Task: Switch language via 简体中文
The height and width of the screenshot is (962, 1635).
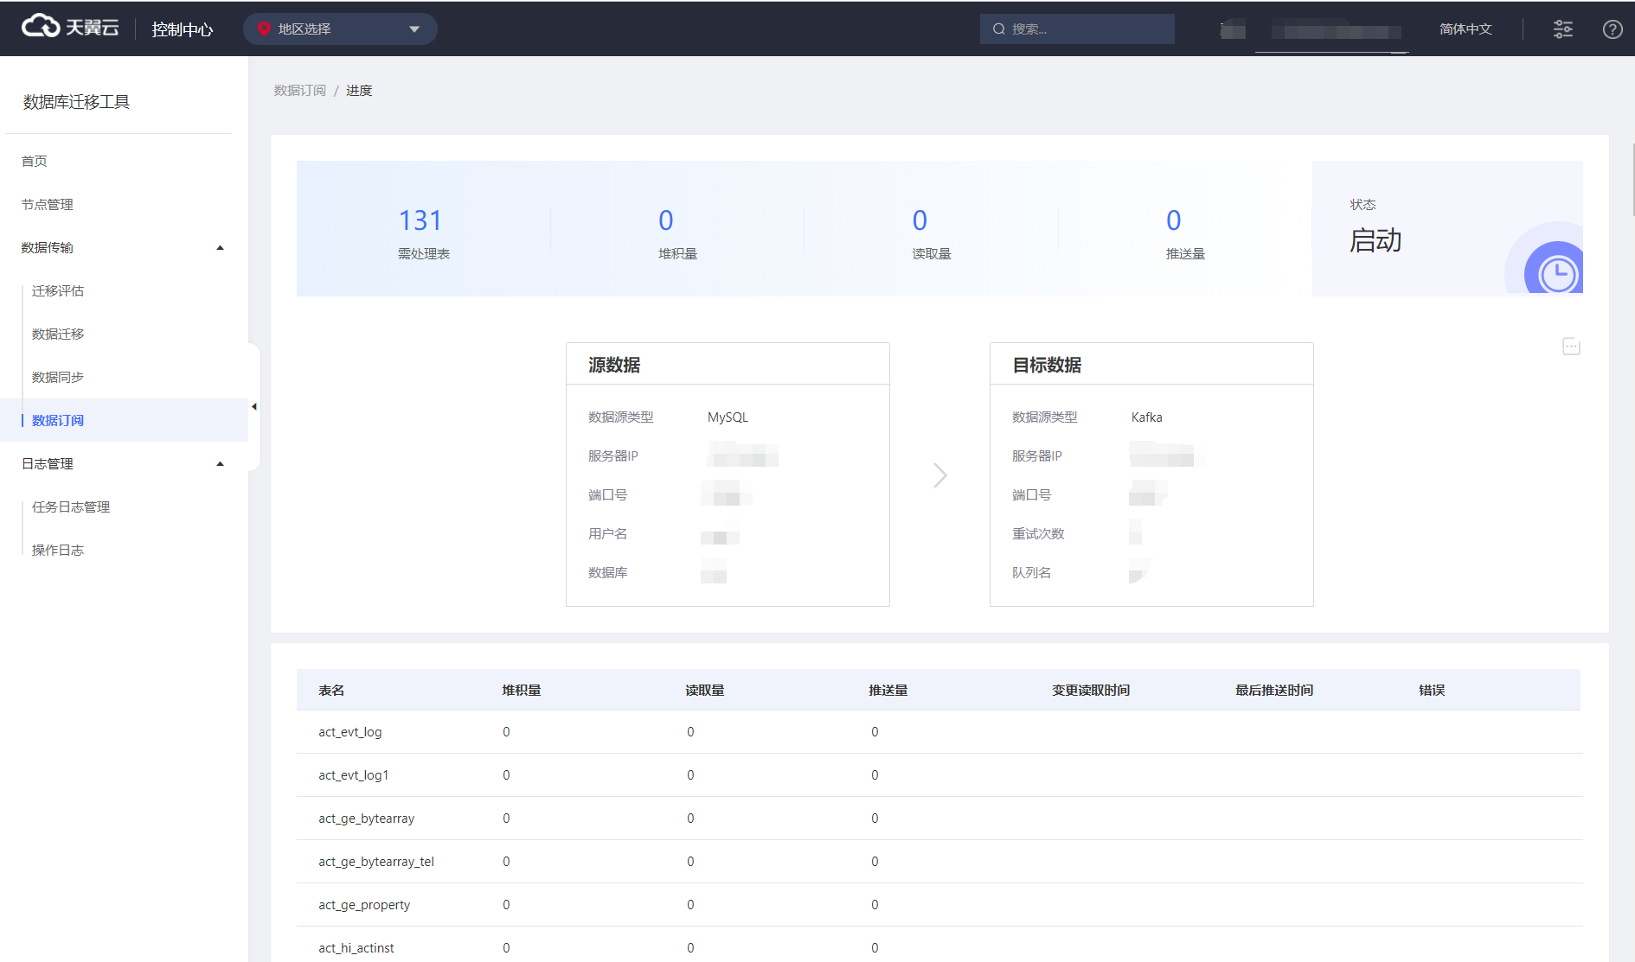Action: [1465, 29]
